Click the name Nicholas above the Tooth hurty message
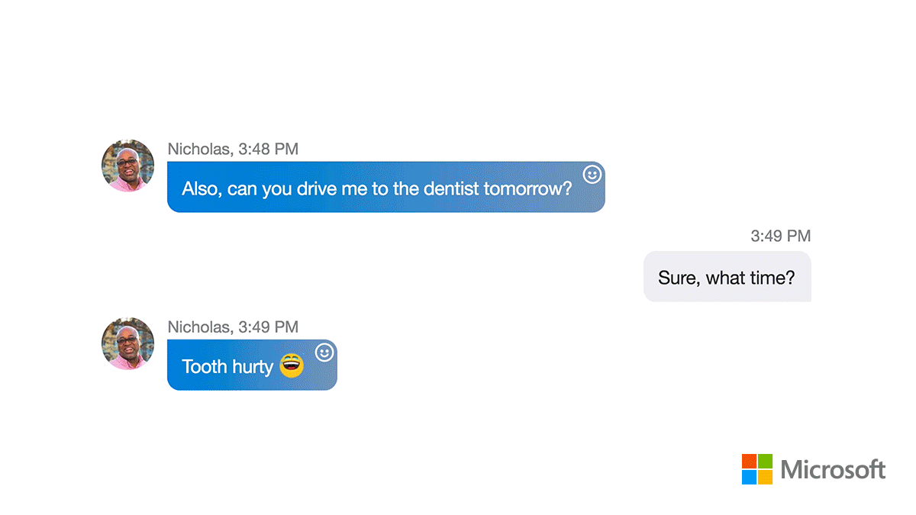Screen dimensions: 916x515 point(198,327)
